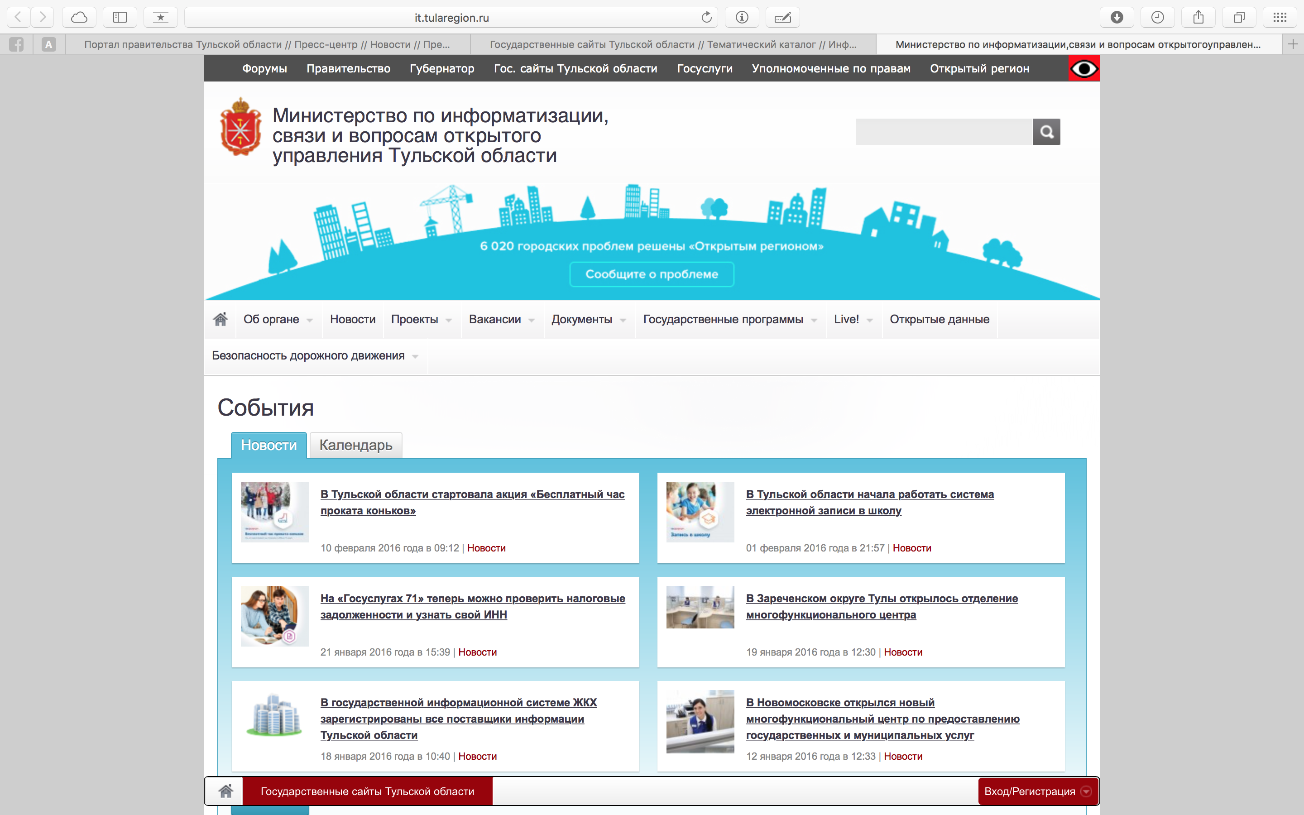Expand the 'Проекты' menu arrow
The width and height of the screenshot is (1304, 815).
(449, 320)
